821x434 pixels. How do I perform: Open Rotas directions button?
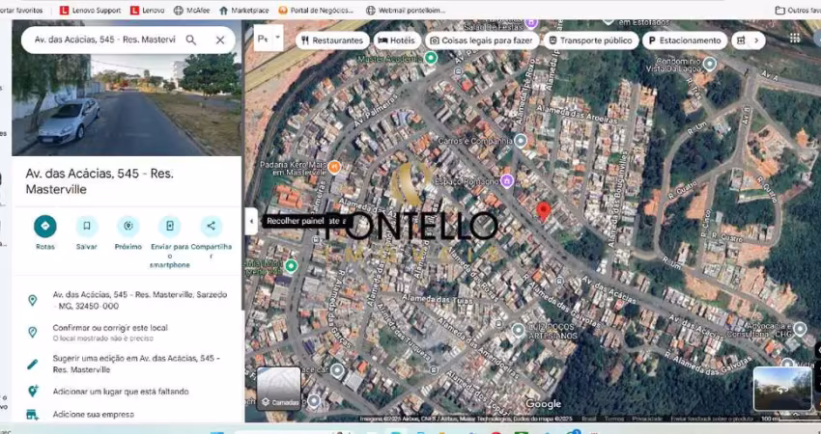click(x=45, y=226)
